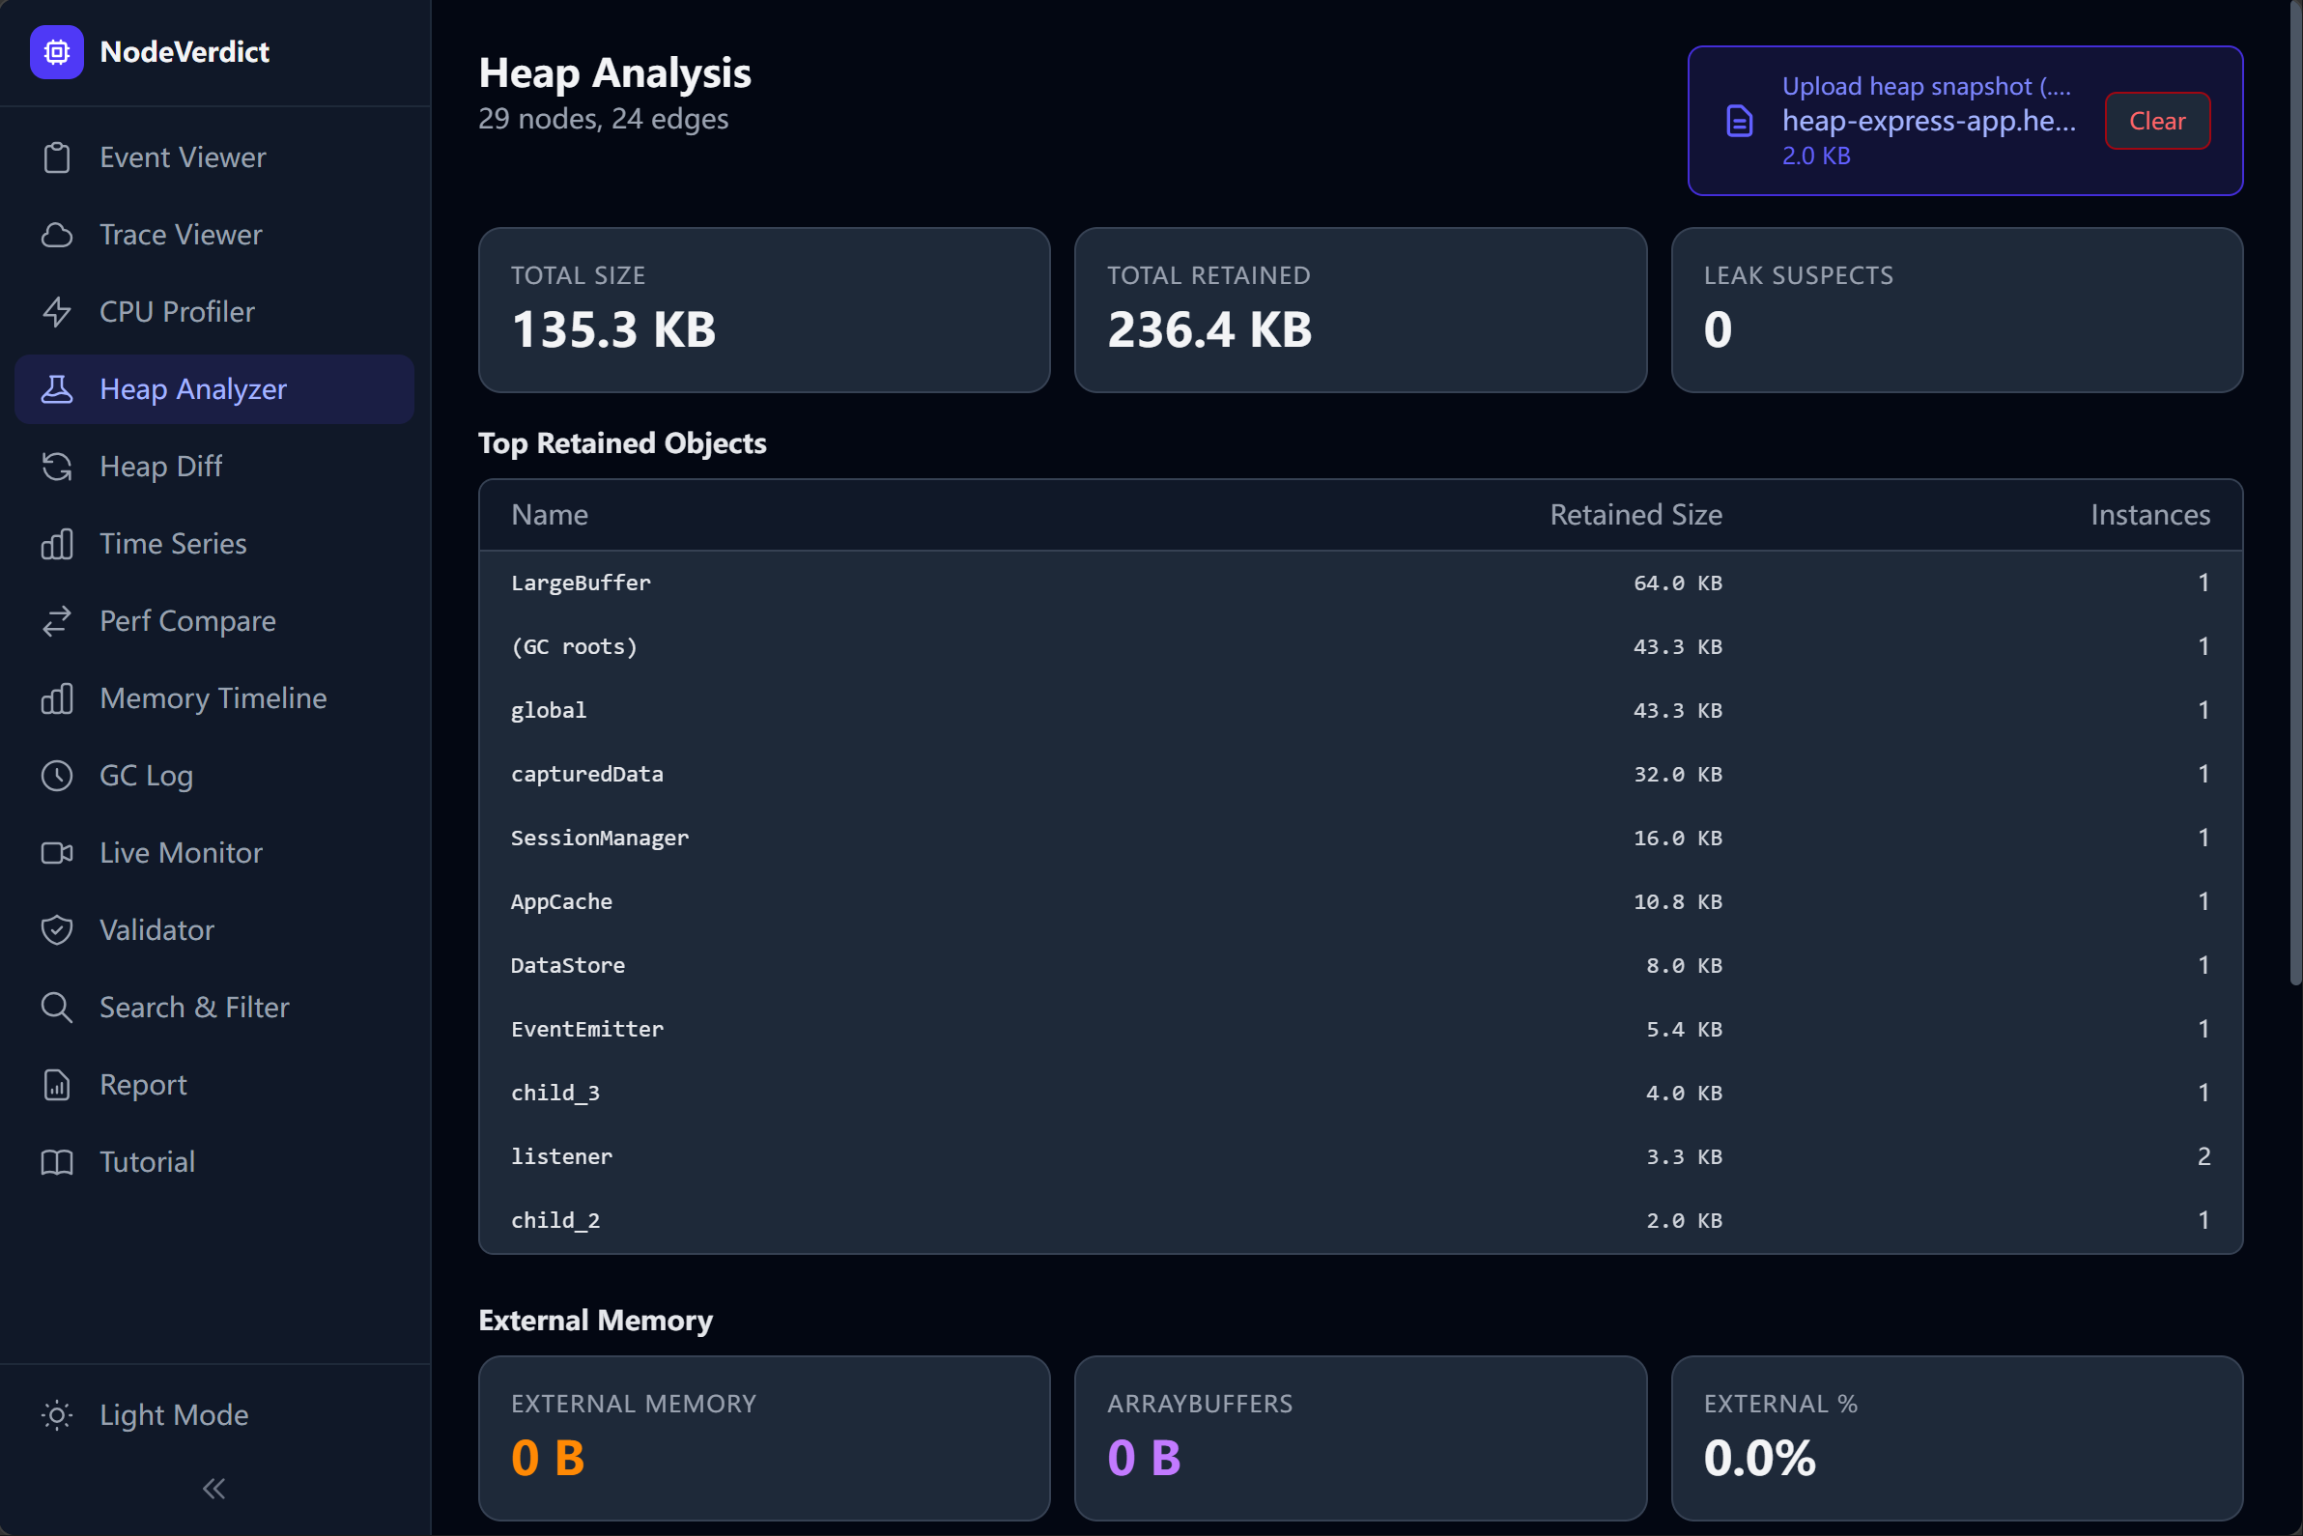Image resolution: width=2303 pixels, height=1536 pixels.
Task: Open the Report page
Action: (214, 1085)
